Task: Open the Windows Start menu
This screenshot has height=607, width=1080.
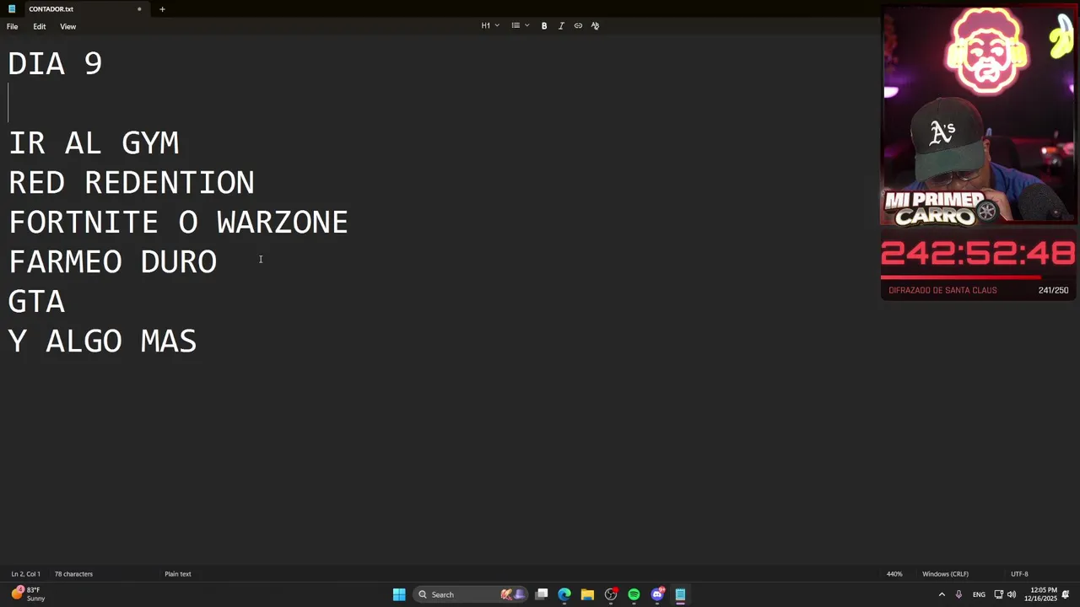Action: (399, 594)
